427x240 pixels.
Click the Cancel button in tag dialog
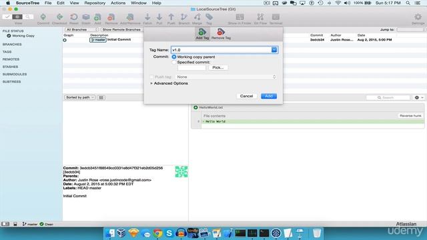[x=246, y=96]
